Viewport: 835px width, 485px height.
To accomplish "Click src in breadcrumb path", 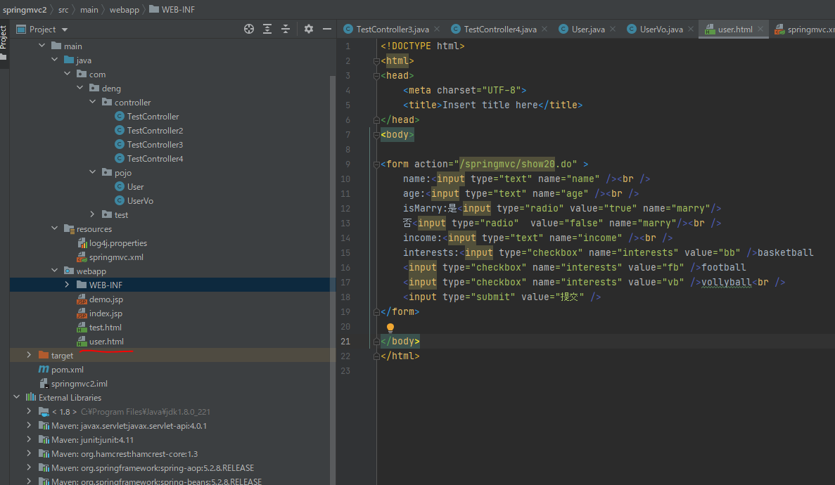I will coord(63,10).
